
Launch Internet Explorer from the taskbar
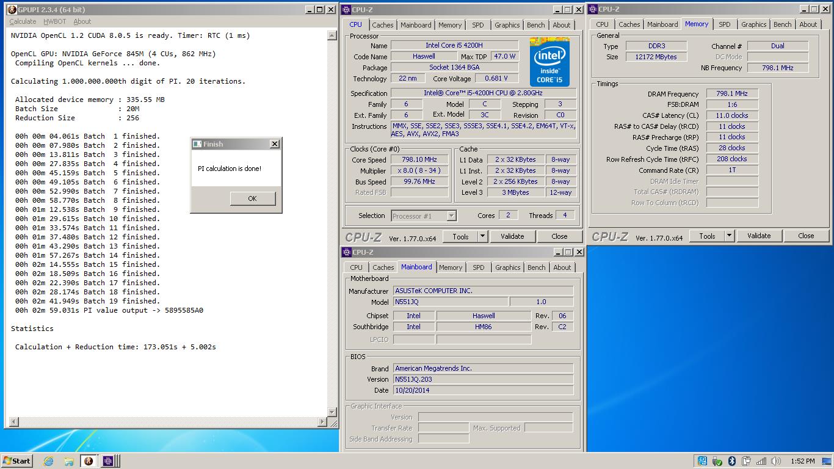point(48,461)
